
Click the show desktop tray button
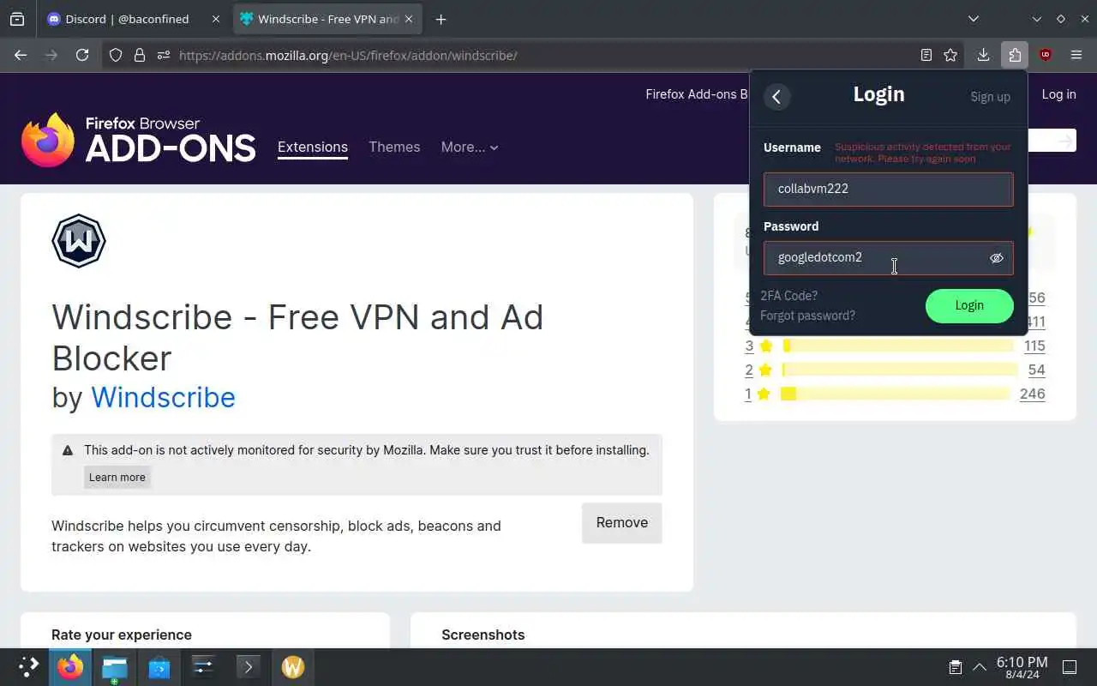pyautogui.click(x=1070, y=667)
